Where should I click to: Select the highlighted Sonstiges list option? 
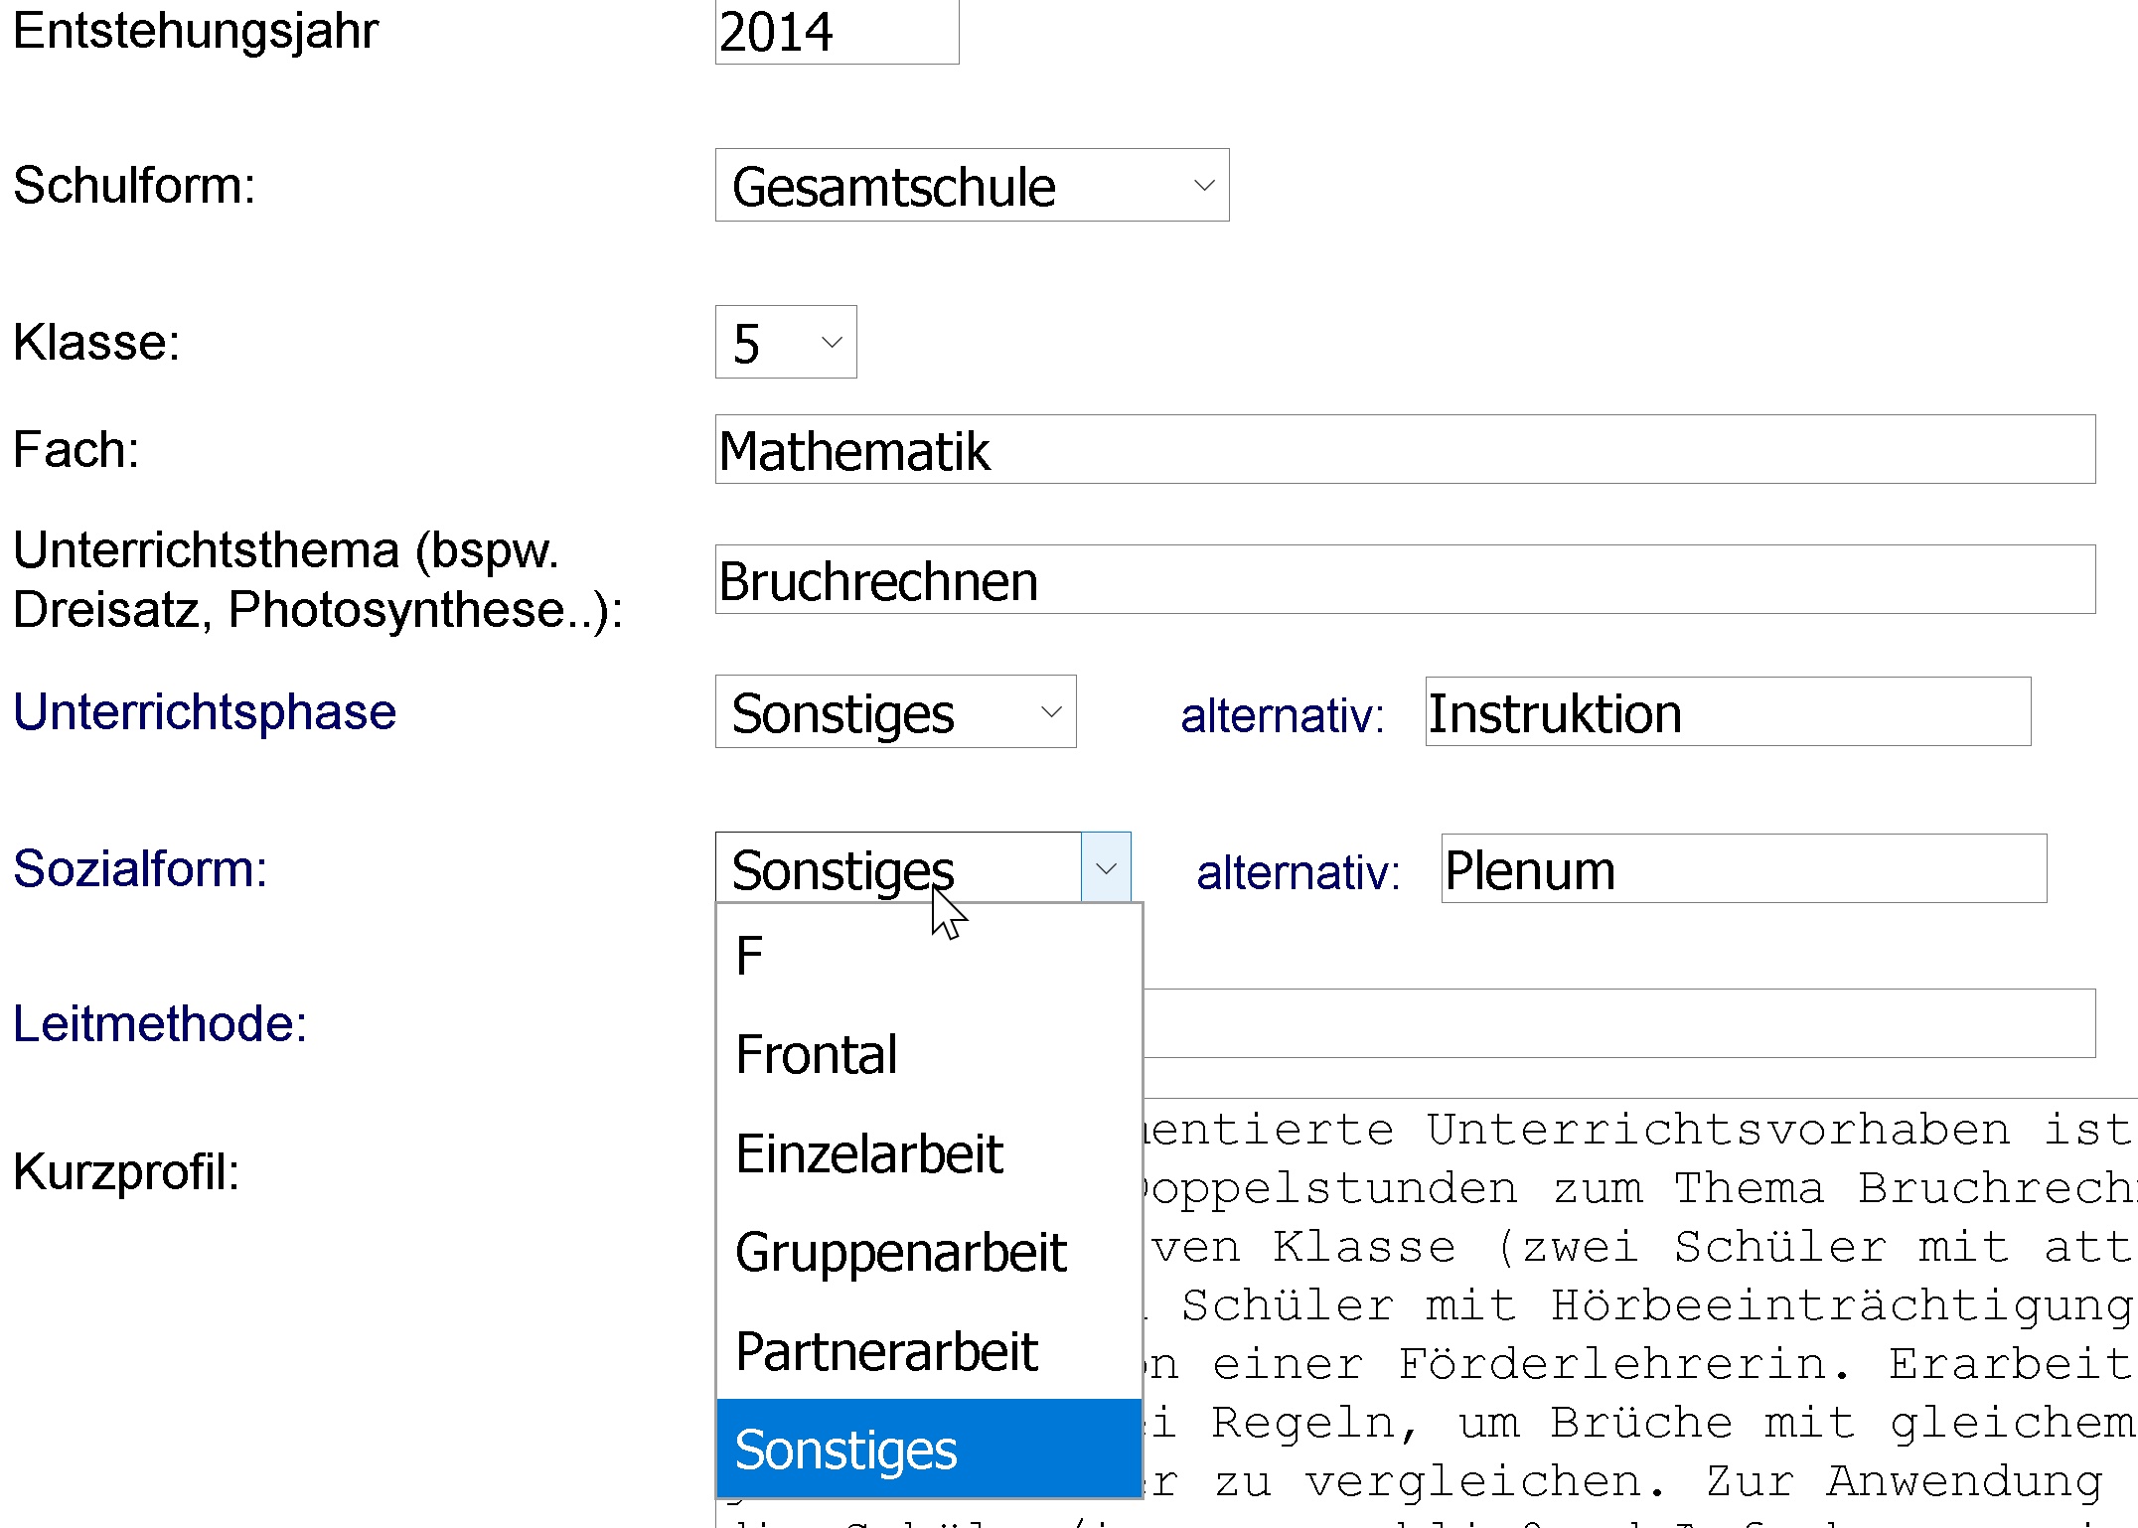[929, 1450]
